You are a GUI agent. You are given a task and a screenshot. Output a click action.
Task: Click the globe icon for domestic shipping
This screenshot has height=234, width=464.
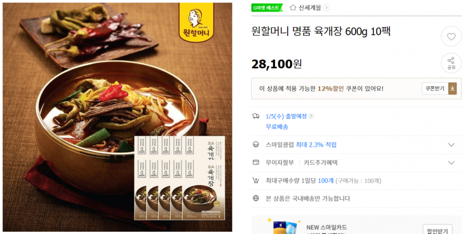tap(256, 198)
